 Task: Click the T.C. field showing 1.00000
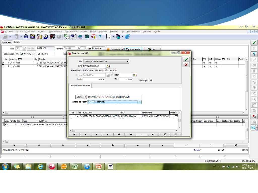[x=126, y=79]
